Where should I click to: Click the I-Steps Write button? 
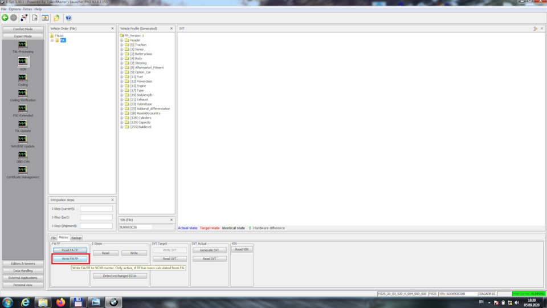tap(134, 253)
